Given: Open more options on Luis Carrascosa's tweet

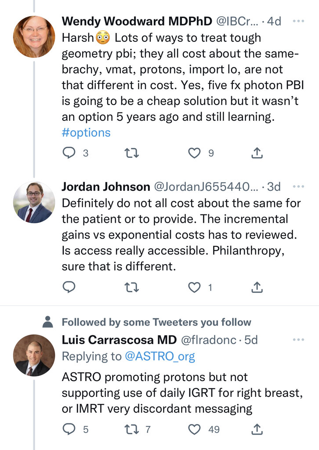Looking at the screenshot, I should (298, 340).
